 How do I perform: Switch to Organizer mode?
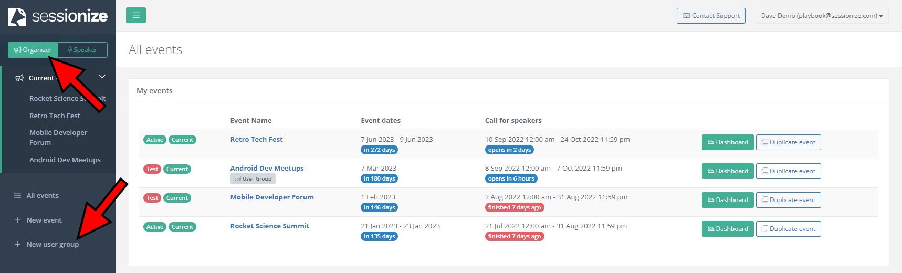[33, 50]
